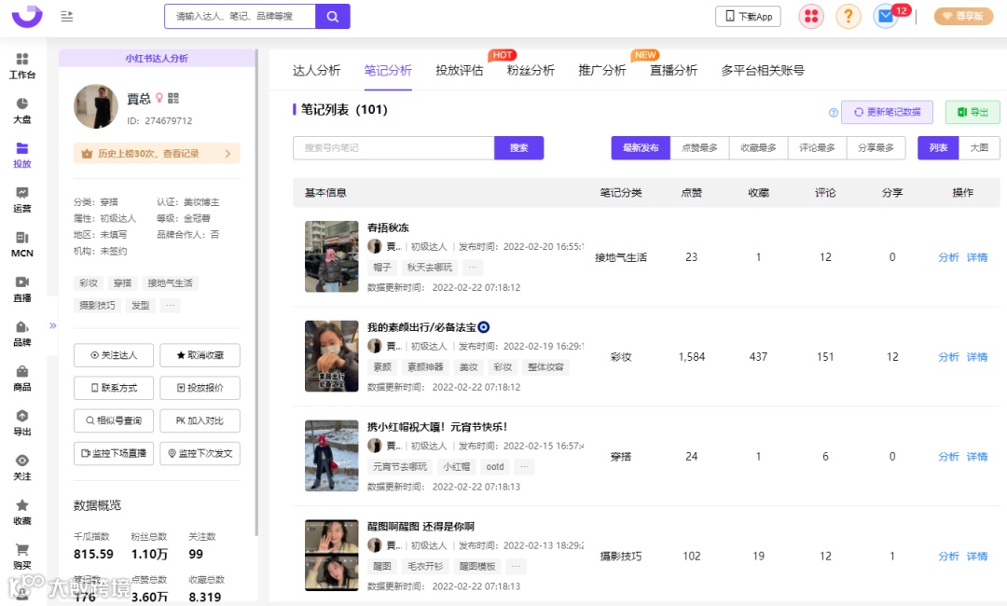Screen dimensions: 1007x606
Task: Open 详情 for 我的素颜出行 note
Action: pos(977,357)
